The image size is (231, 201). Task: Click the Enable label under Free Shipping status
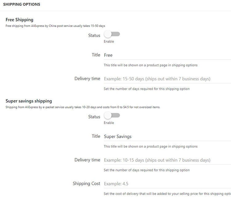(109, 42)
